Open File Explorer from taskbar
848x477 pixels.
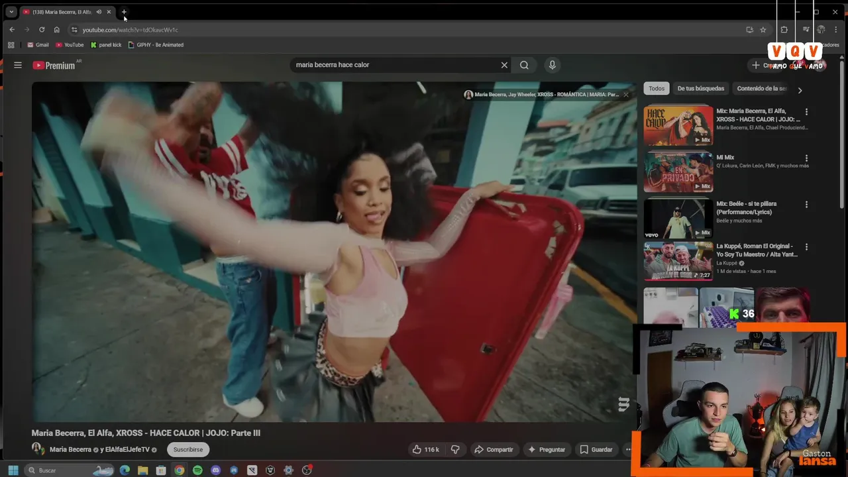[x=142, y=470]
